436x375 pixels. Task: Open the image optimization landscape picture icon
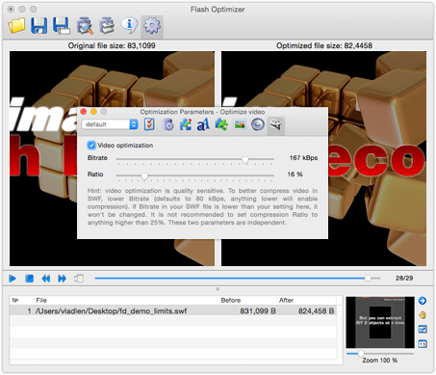tap(240, 124)
